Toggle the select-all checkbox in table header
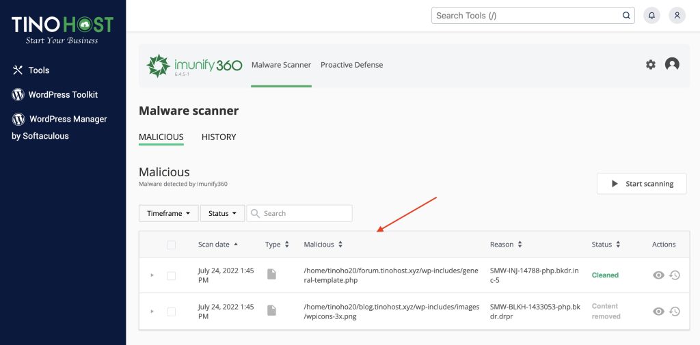 click(171, 245)
